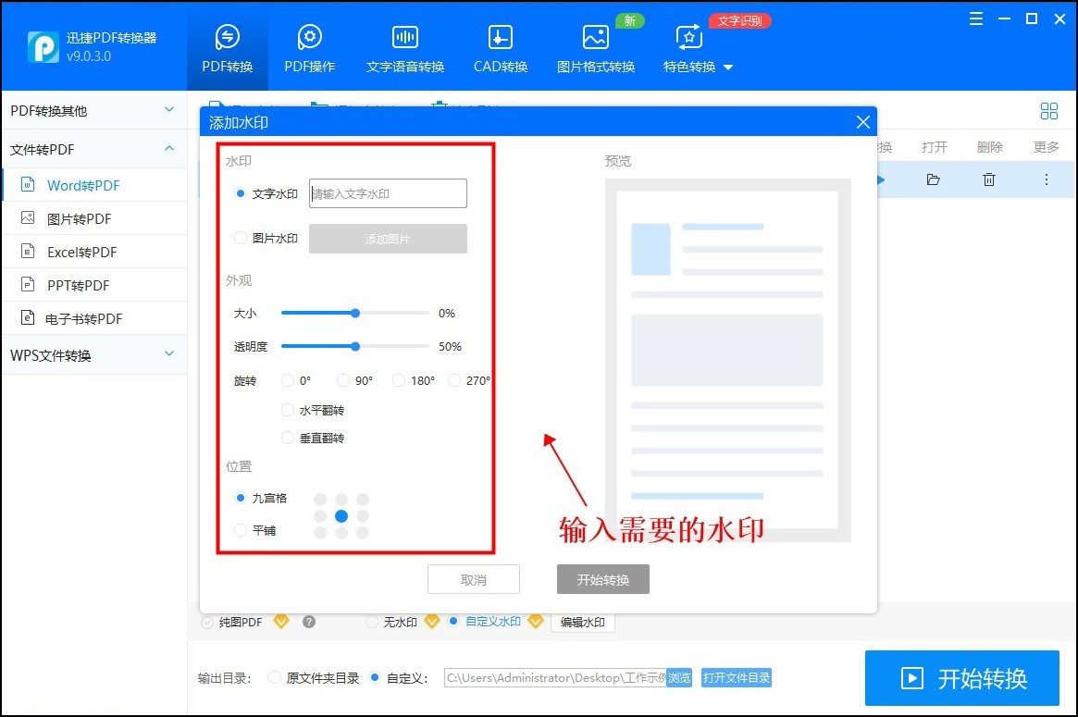Select PPT转PDF conversion
The width and height of the screenshot is (1078, 717).
[x=78, y=284]
